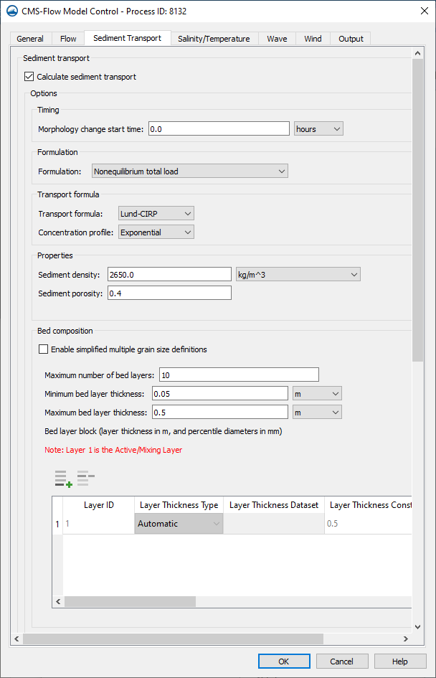Click the CMS-Flow app icon in title bar
436x678 pixels.
click(12, 11)
